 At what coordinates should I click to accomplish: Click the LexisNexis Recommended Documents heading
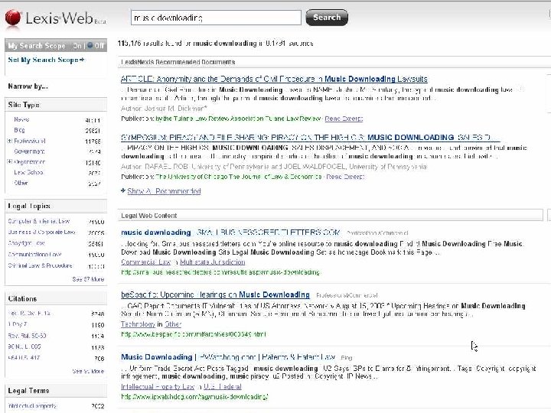click(178, 62)
